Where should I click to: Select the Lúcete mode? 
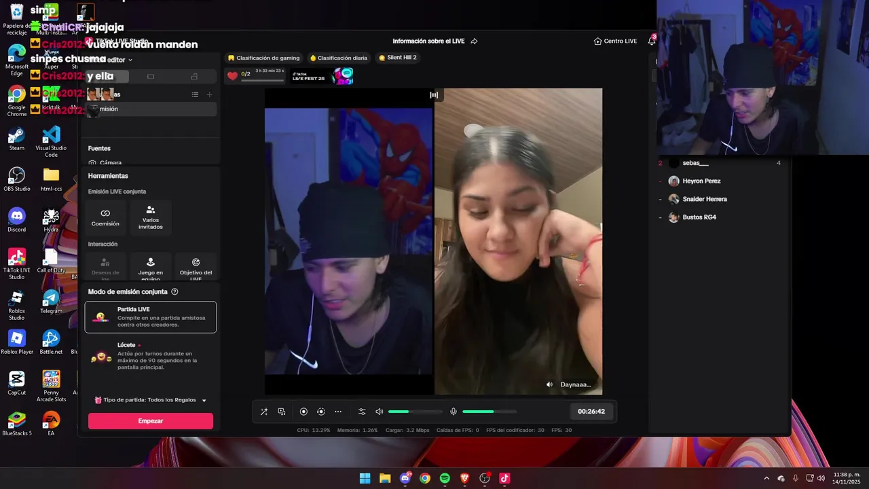[x=151, y=356]
